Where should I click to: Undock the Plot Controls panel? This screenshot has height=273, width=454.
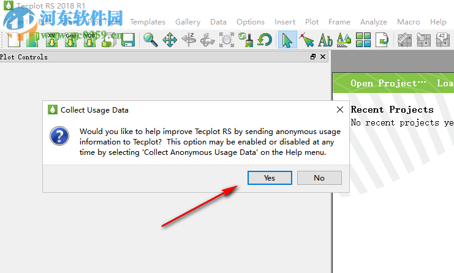coord(313,57)
